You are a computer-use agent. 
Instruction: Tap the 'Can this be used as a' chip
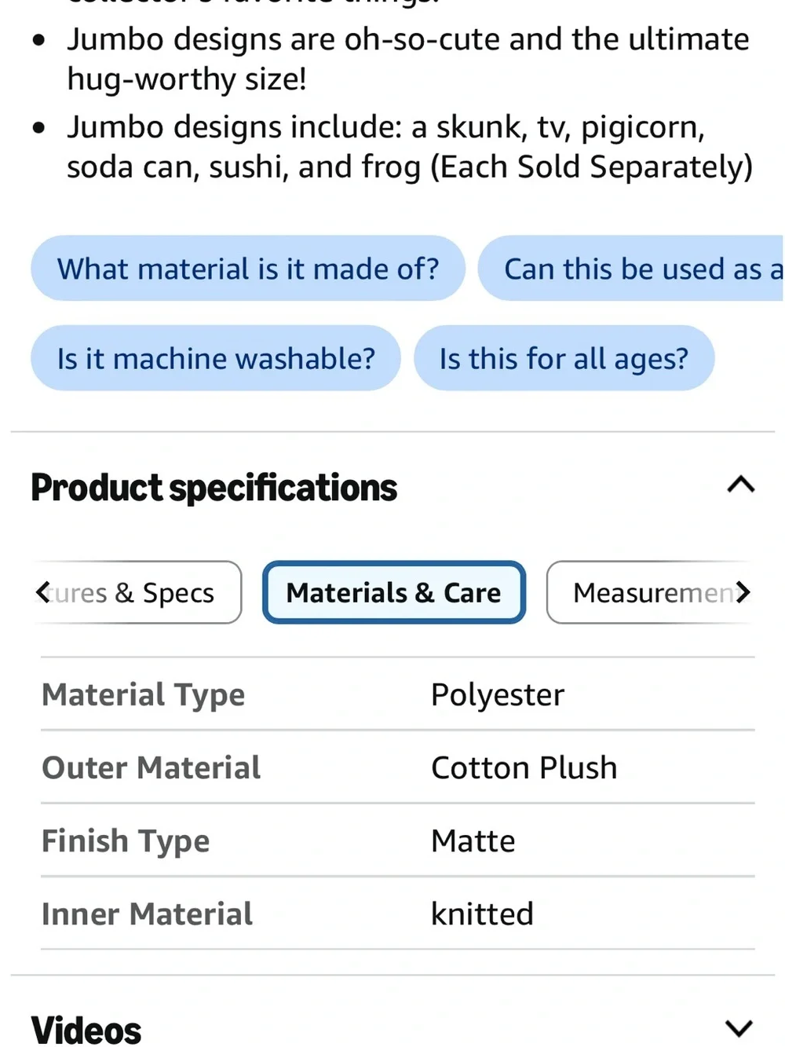[x=631, y=269]
